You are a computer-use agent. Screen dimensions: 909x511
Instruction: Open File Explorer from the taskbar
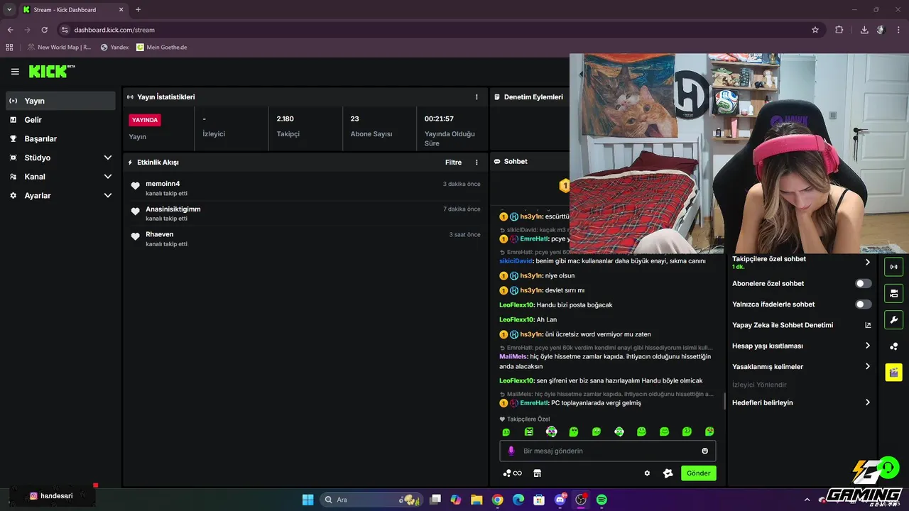(477, 500)
